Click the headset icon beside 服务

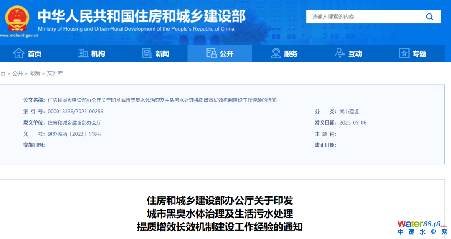coord(276,53)
